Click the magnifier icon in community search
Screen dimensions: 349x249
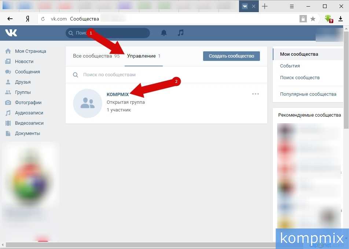76,75
